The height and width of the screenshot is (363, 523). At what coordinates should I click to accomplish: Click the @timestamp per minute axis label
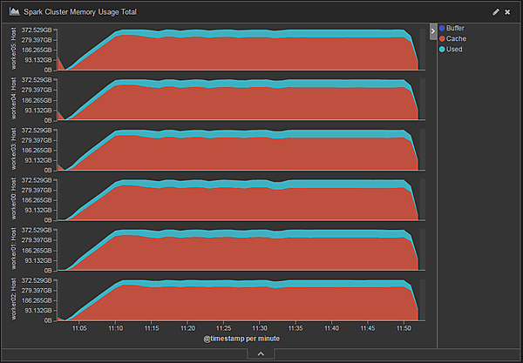241,339
